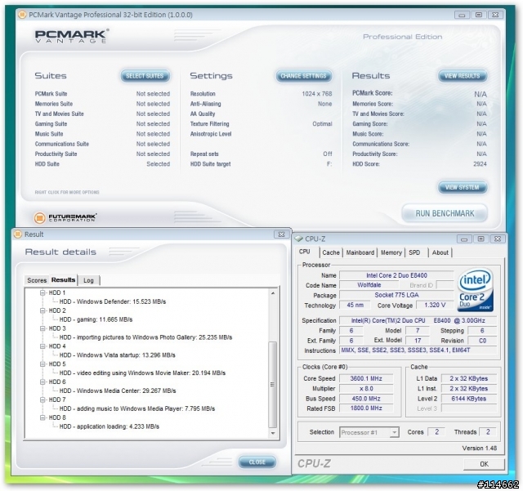This screenshot has width=523, height=491.
Task: Maximize the PCMark Vantage window
Action: (x=479, y=15)
